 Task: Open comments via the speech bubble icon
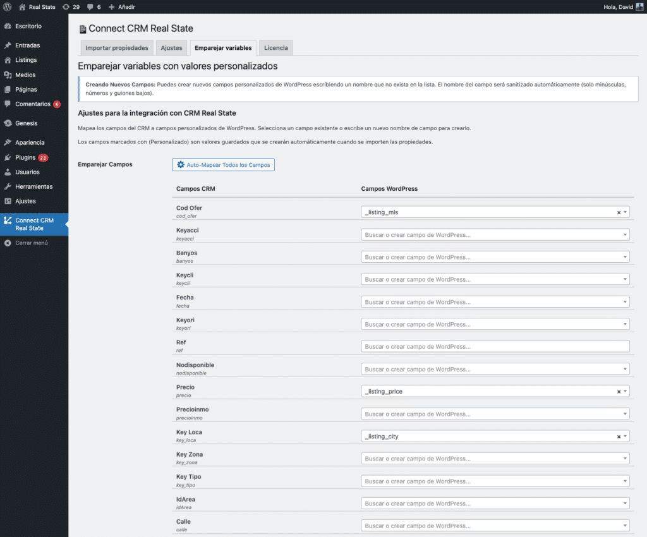[x=90, y=7]
